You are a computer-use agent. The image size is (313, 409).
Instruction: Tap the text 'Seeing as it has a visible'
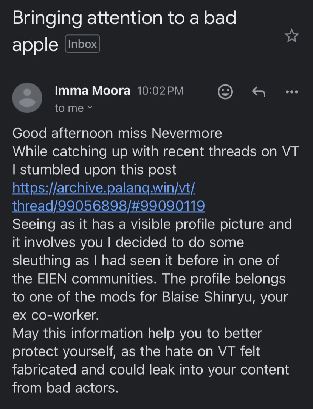coord(91,224)
